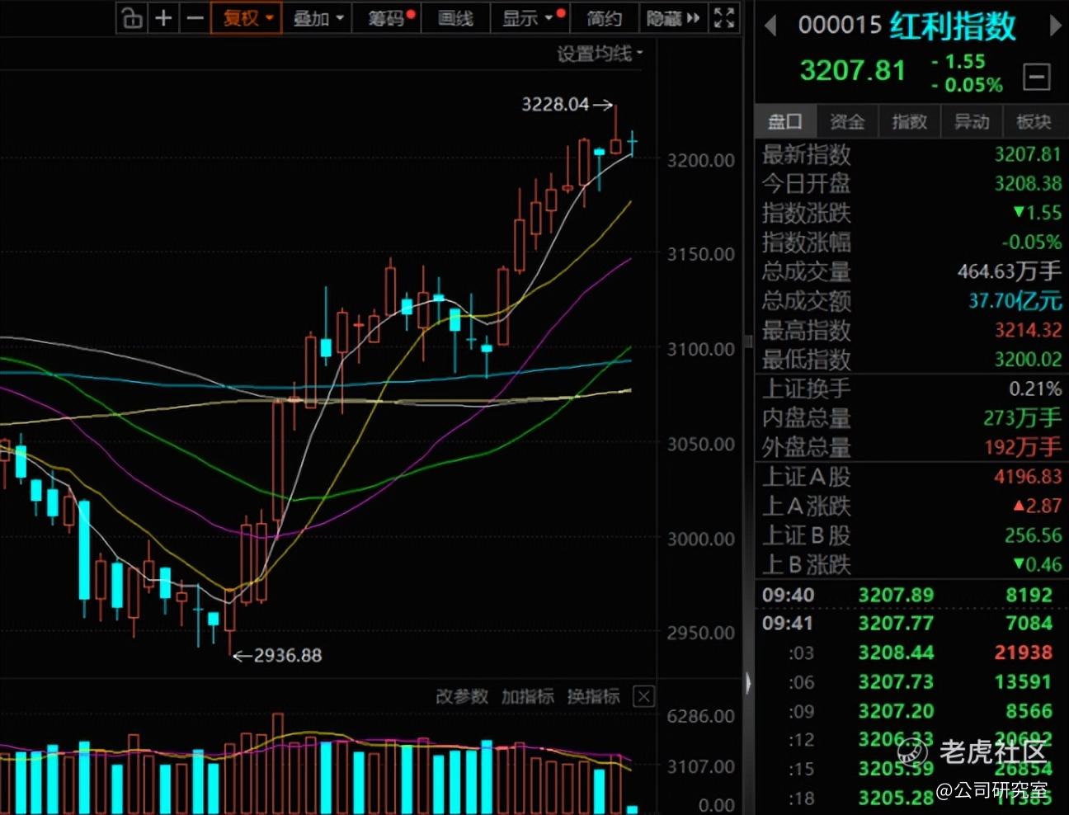Image resolution: width=1069 pixels, height=815 pixels.
Task: Switch to the 异动 tab
Action: pos(972,122)
